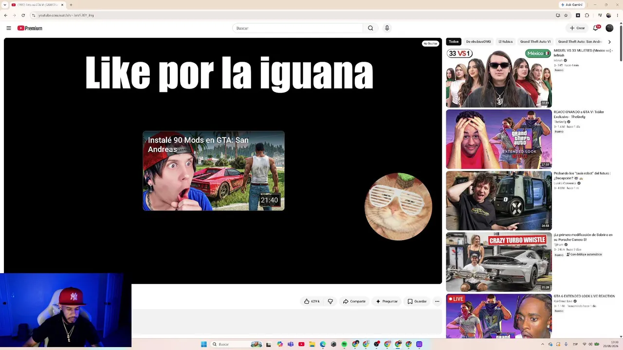
Task: Open the red YouTube app in taskbar
Action: click(x=301, y=344)
